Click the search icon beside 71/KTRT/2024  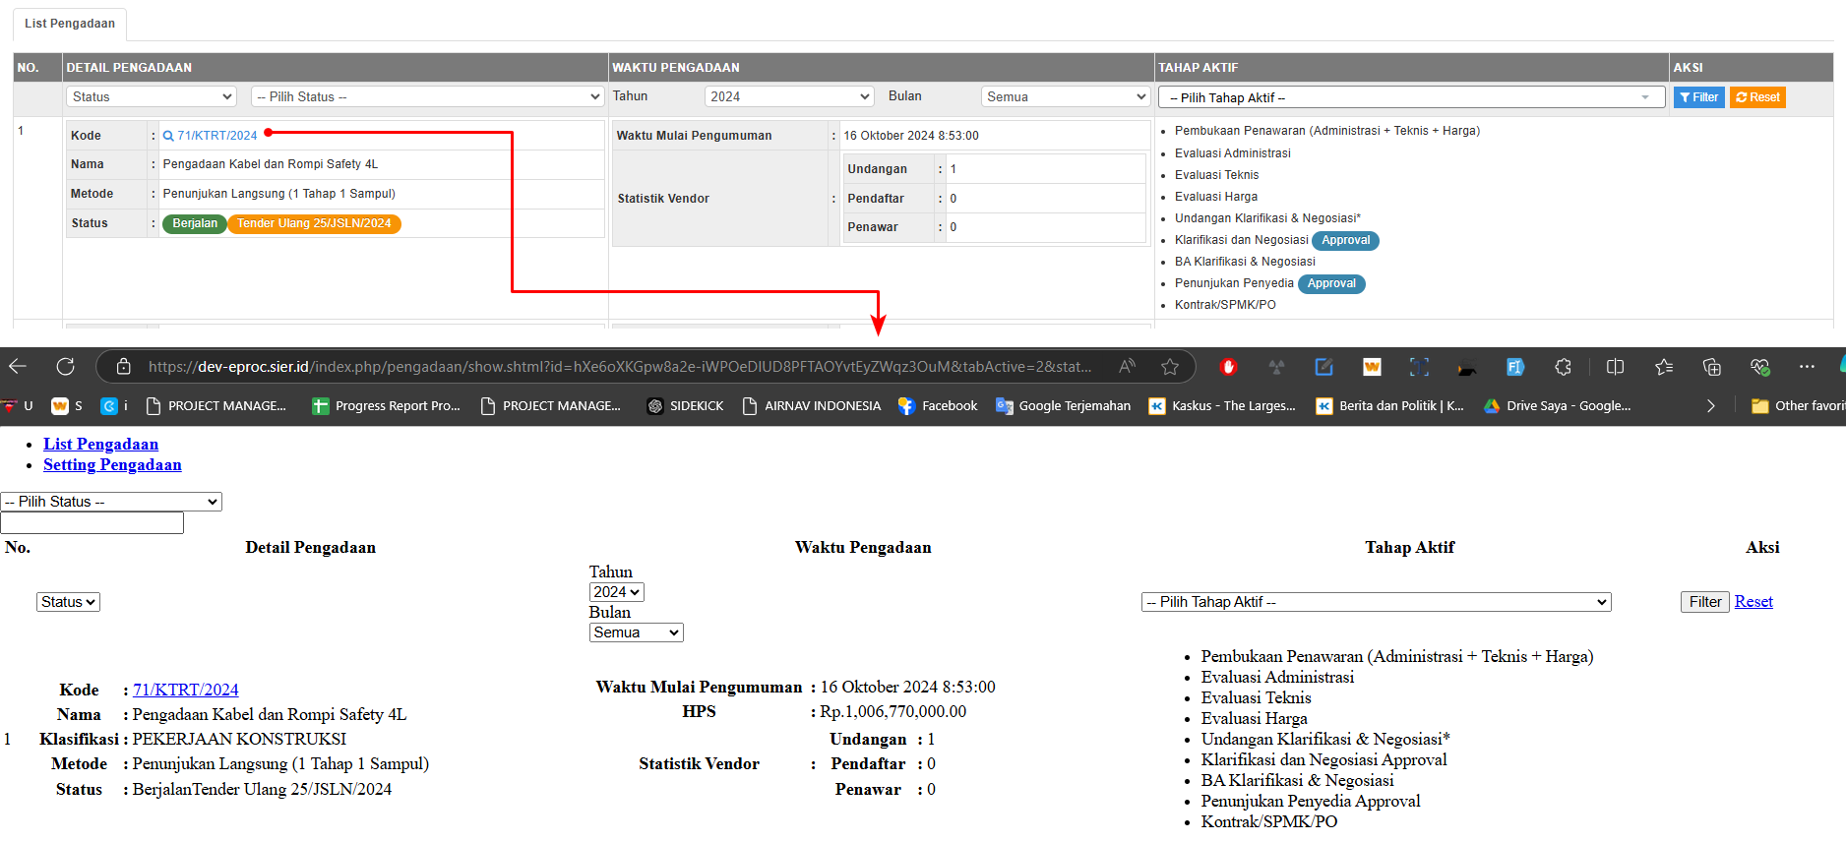click(x=168, y=136)
